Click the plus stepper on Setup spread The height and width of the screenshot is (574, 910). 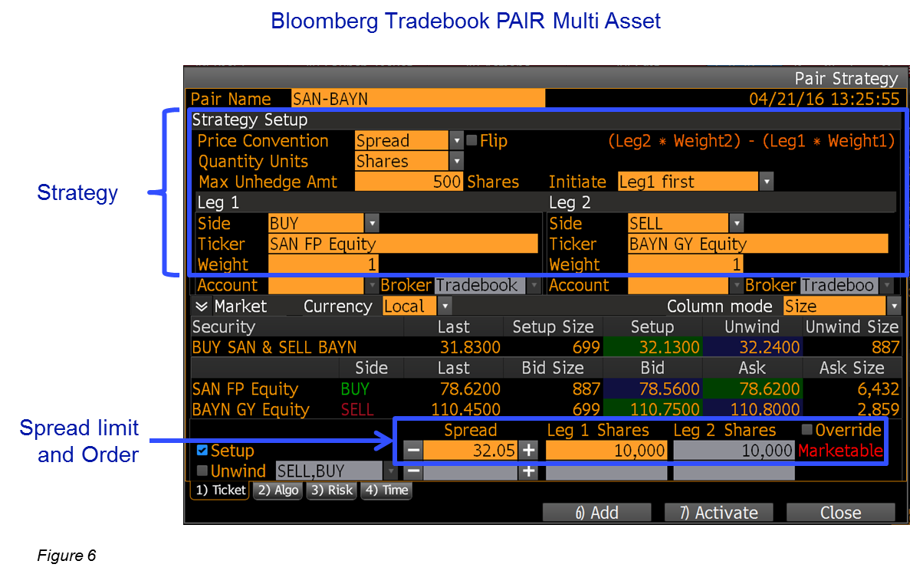coord(528,451)
